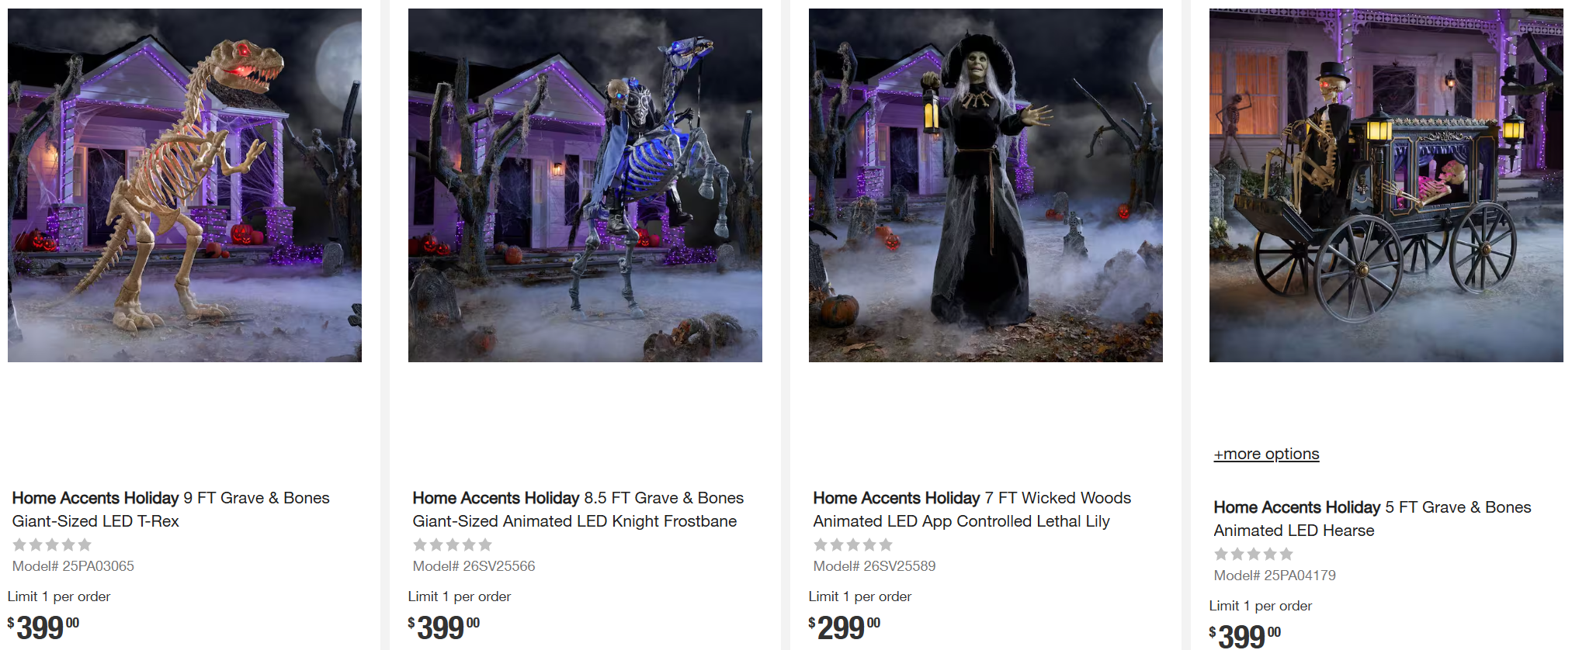Click the +more options link

click(x=1266, y=454)
